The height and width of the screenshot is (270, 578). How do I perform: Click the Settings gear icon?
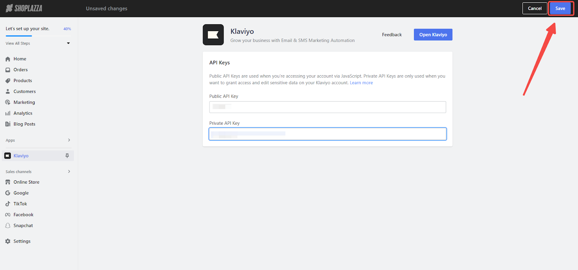[8, 241]
